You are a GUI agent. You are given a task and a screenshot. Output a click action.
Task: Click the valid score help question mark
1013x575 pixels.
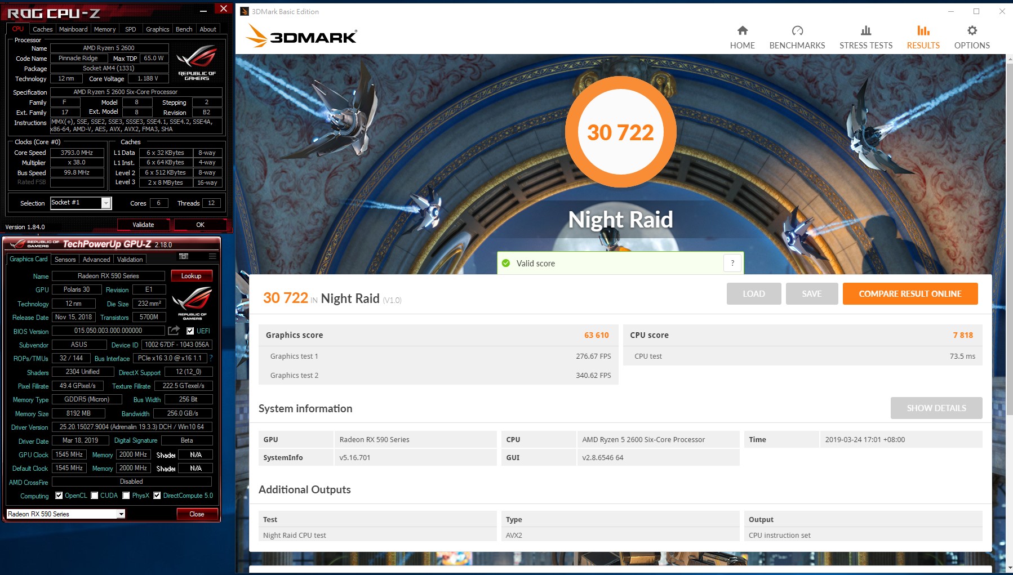coord(732,263)
